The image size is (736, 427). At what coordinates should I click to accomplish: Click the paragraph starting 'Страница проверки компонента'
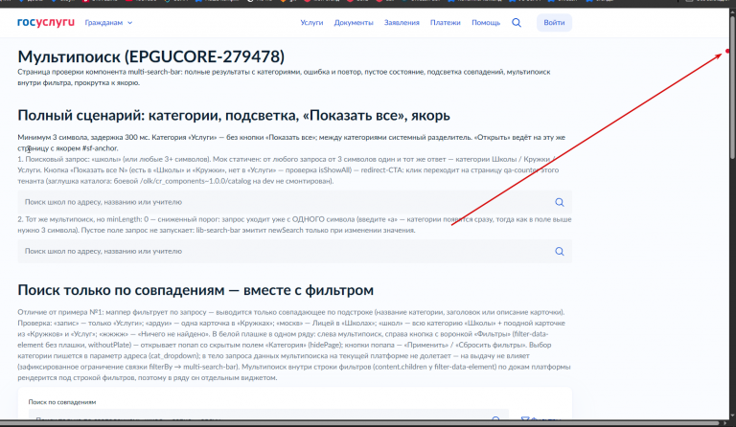coord(284,78)
